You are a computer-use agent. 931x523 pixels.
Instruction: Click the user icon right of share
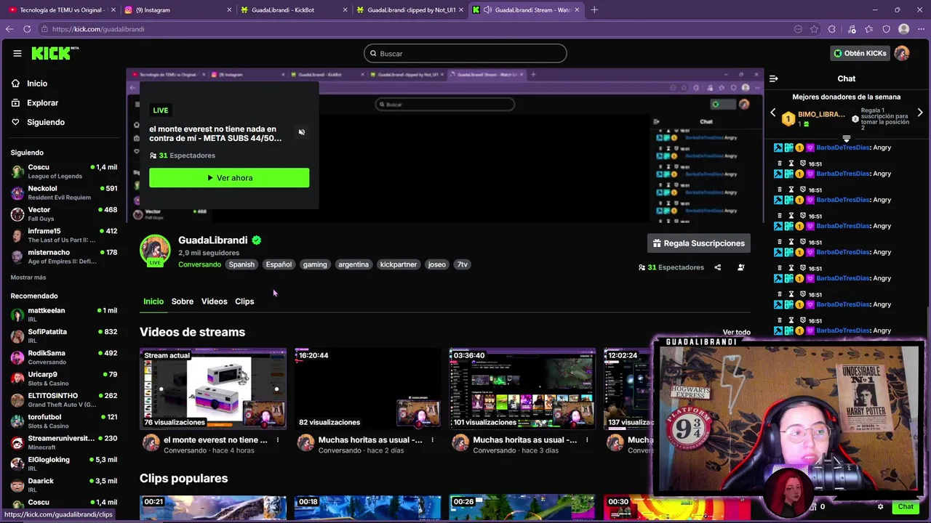(x=740, y=267)
